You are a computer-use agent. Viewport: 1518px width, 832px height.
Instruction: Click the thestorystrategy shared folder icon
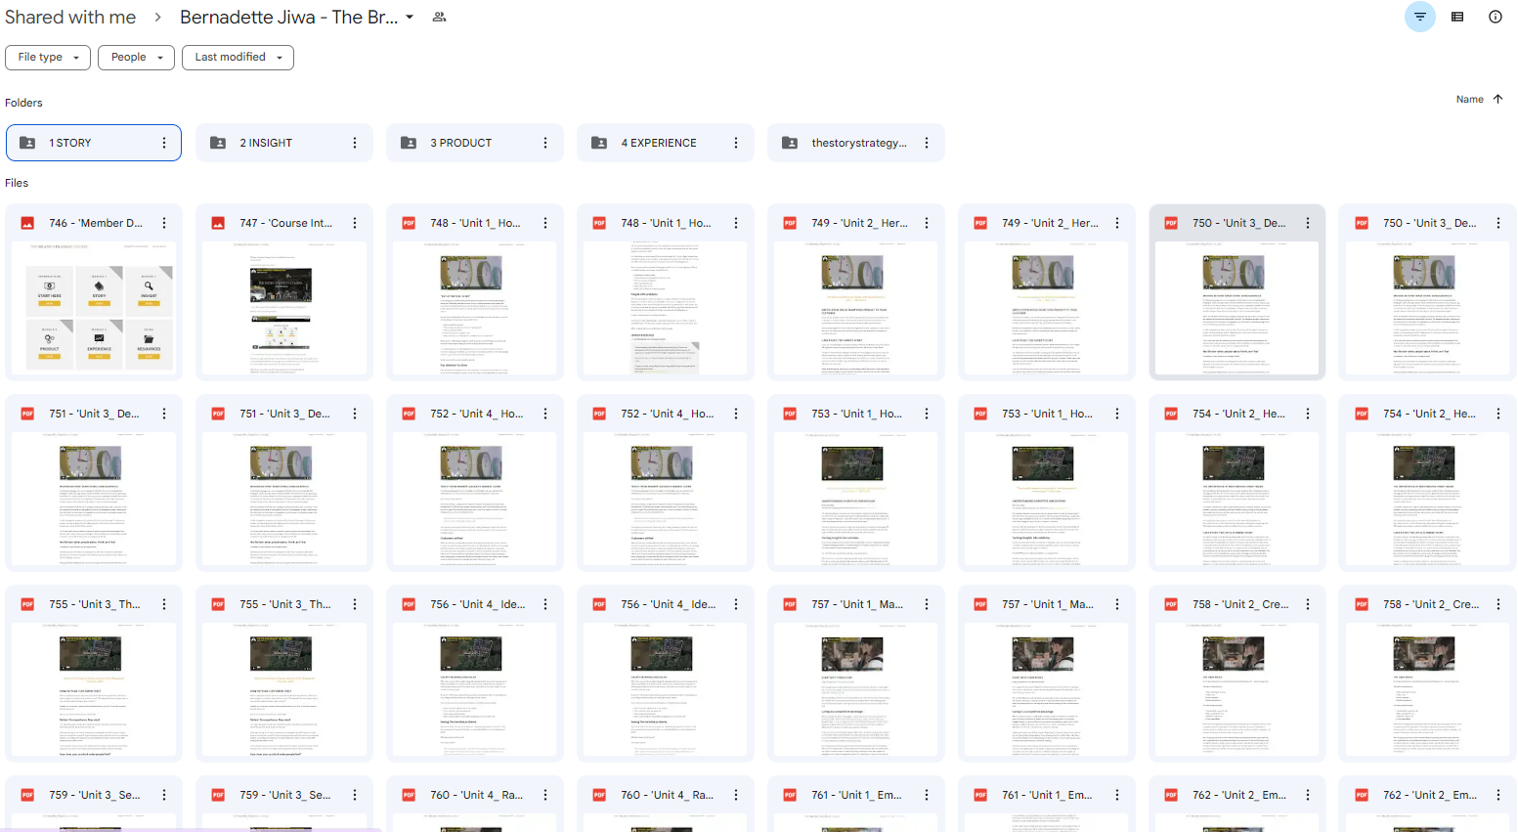pos(790,143)
